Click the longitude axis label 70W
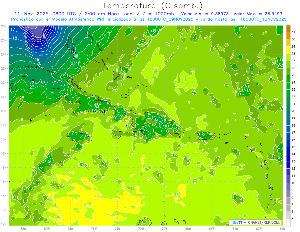This screenshot has width=300, height=232. tap(164, 228)
